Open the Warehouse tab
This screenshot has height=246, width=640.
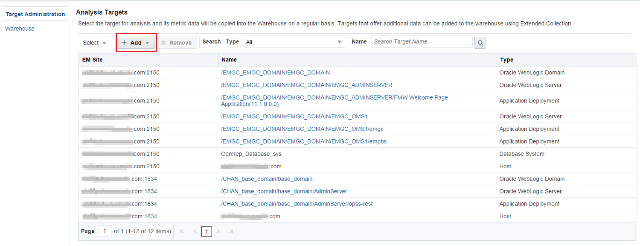(20, 29)
